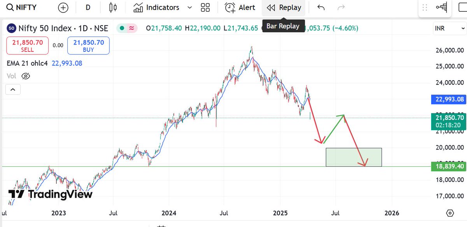Click the blue BUY 21,850.70 button

88,46
